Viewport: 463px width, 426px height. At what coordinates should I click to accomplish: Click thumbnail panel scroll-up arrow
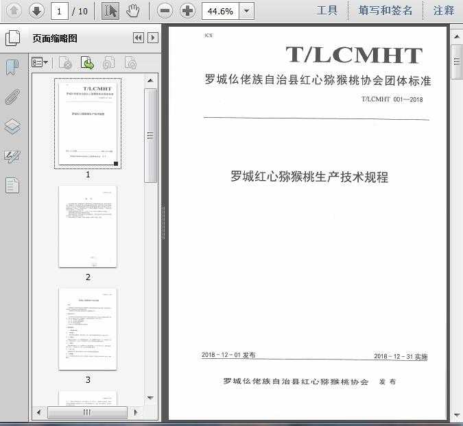pos(150,81)
